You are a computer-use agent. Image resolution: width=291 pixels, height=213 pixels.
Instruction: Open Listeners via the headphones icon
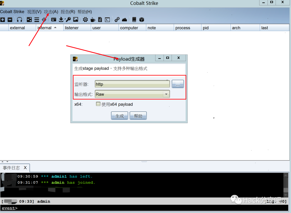pos(19,19)
